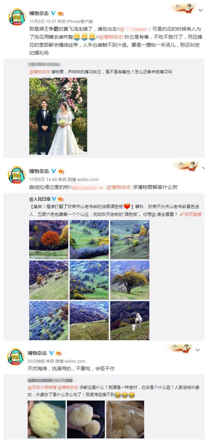Open the orange tree landscape thumbnail
Screen dimensions: 208x443
coord(49,239)
